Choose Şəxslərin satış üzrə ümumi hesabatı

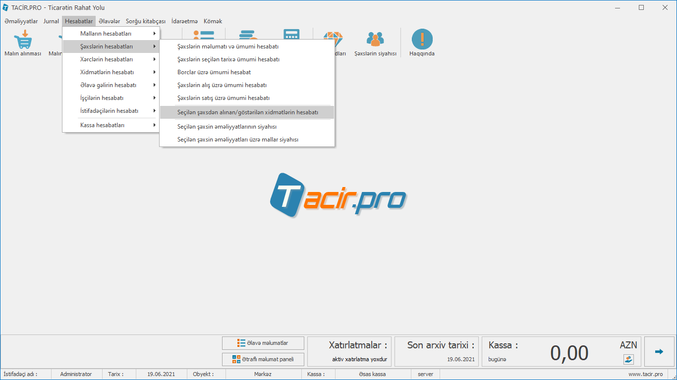tap(224, 98)
